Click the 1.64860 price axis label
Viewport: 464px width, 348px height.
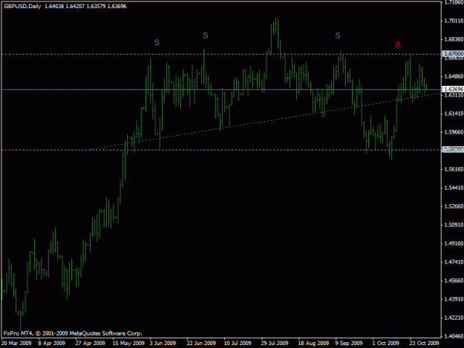coord(454,76)
